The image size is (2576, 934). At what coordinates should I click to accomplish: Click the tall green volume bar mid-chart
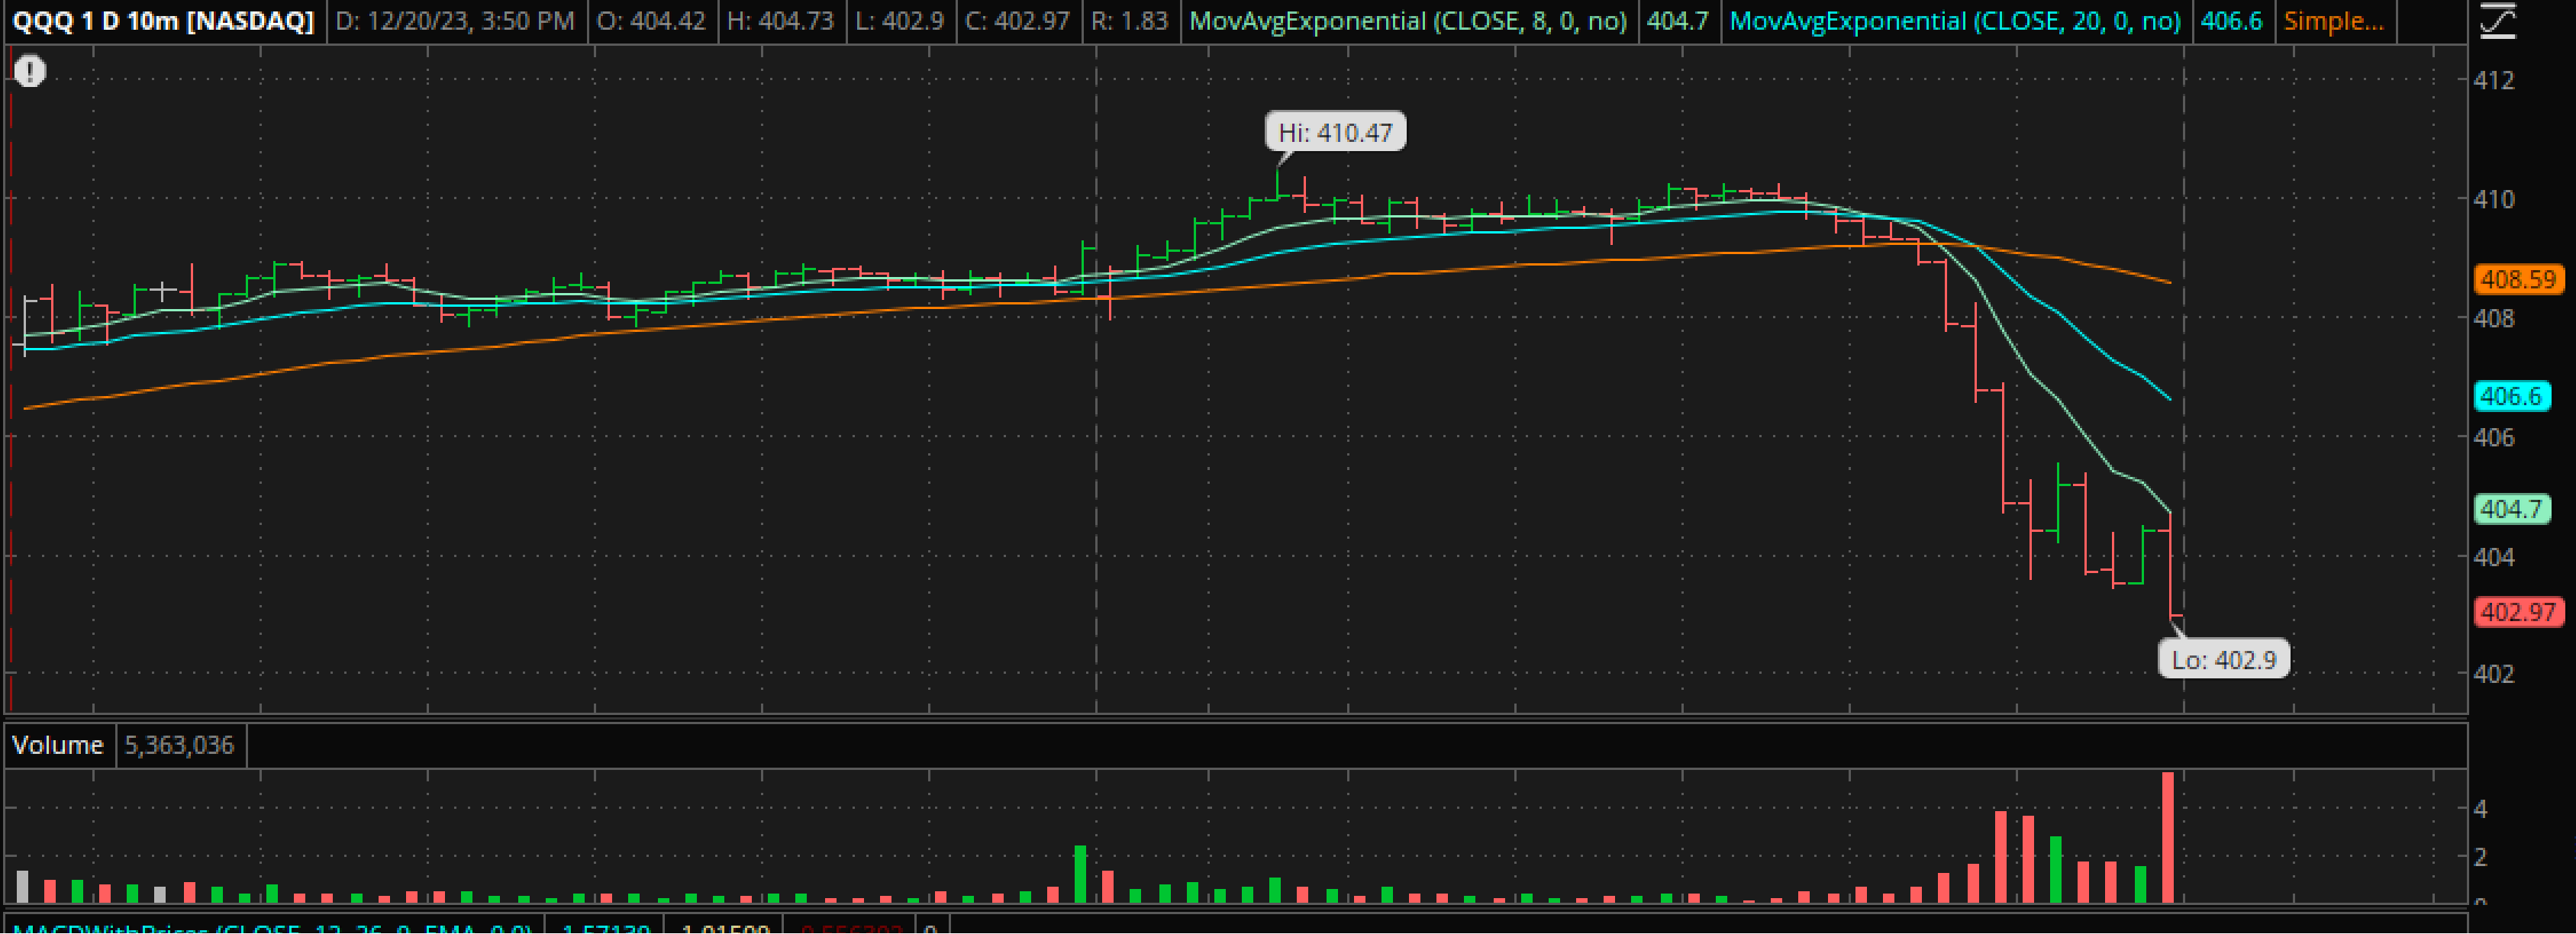point(1080,874)
